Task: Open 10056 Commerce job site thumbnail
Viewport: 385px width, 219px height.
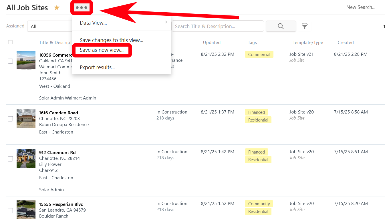Action: pos(26,60)
